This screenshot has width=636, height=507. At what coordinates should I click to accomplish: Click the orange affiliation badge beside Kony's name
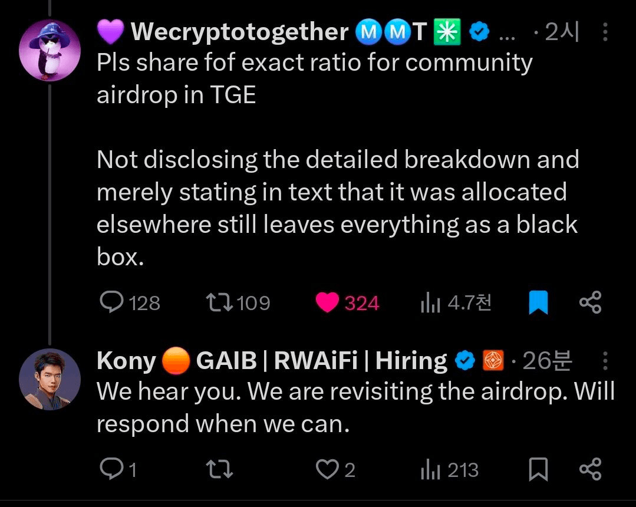(x=492, y=361)
